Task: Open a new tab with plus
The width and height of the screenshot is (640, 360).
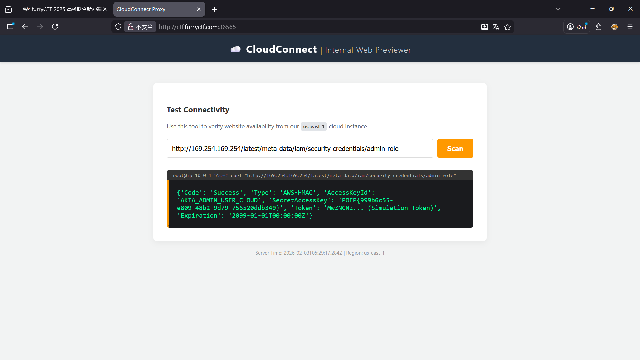Action: point(215,9)
